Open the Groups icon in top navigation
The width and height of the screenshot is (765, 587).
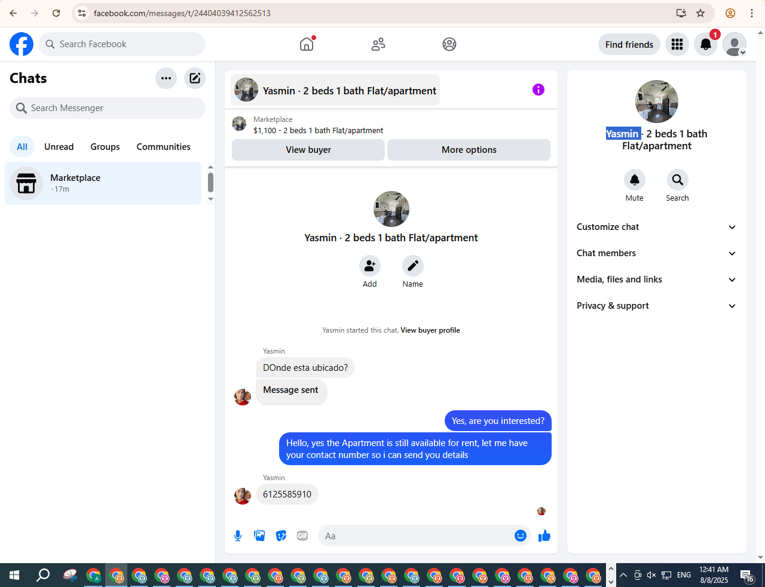pos(449,44)
